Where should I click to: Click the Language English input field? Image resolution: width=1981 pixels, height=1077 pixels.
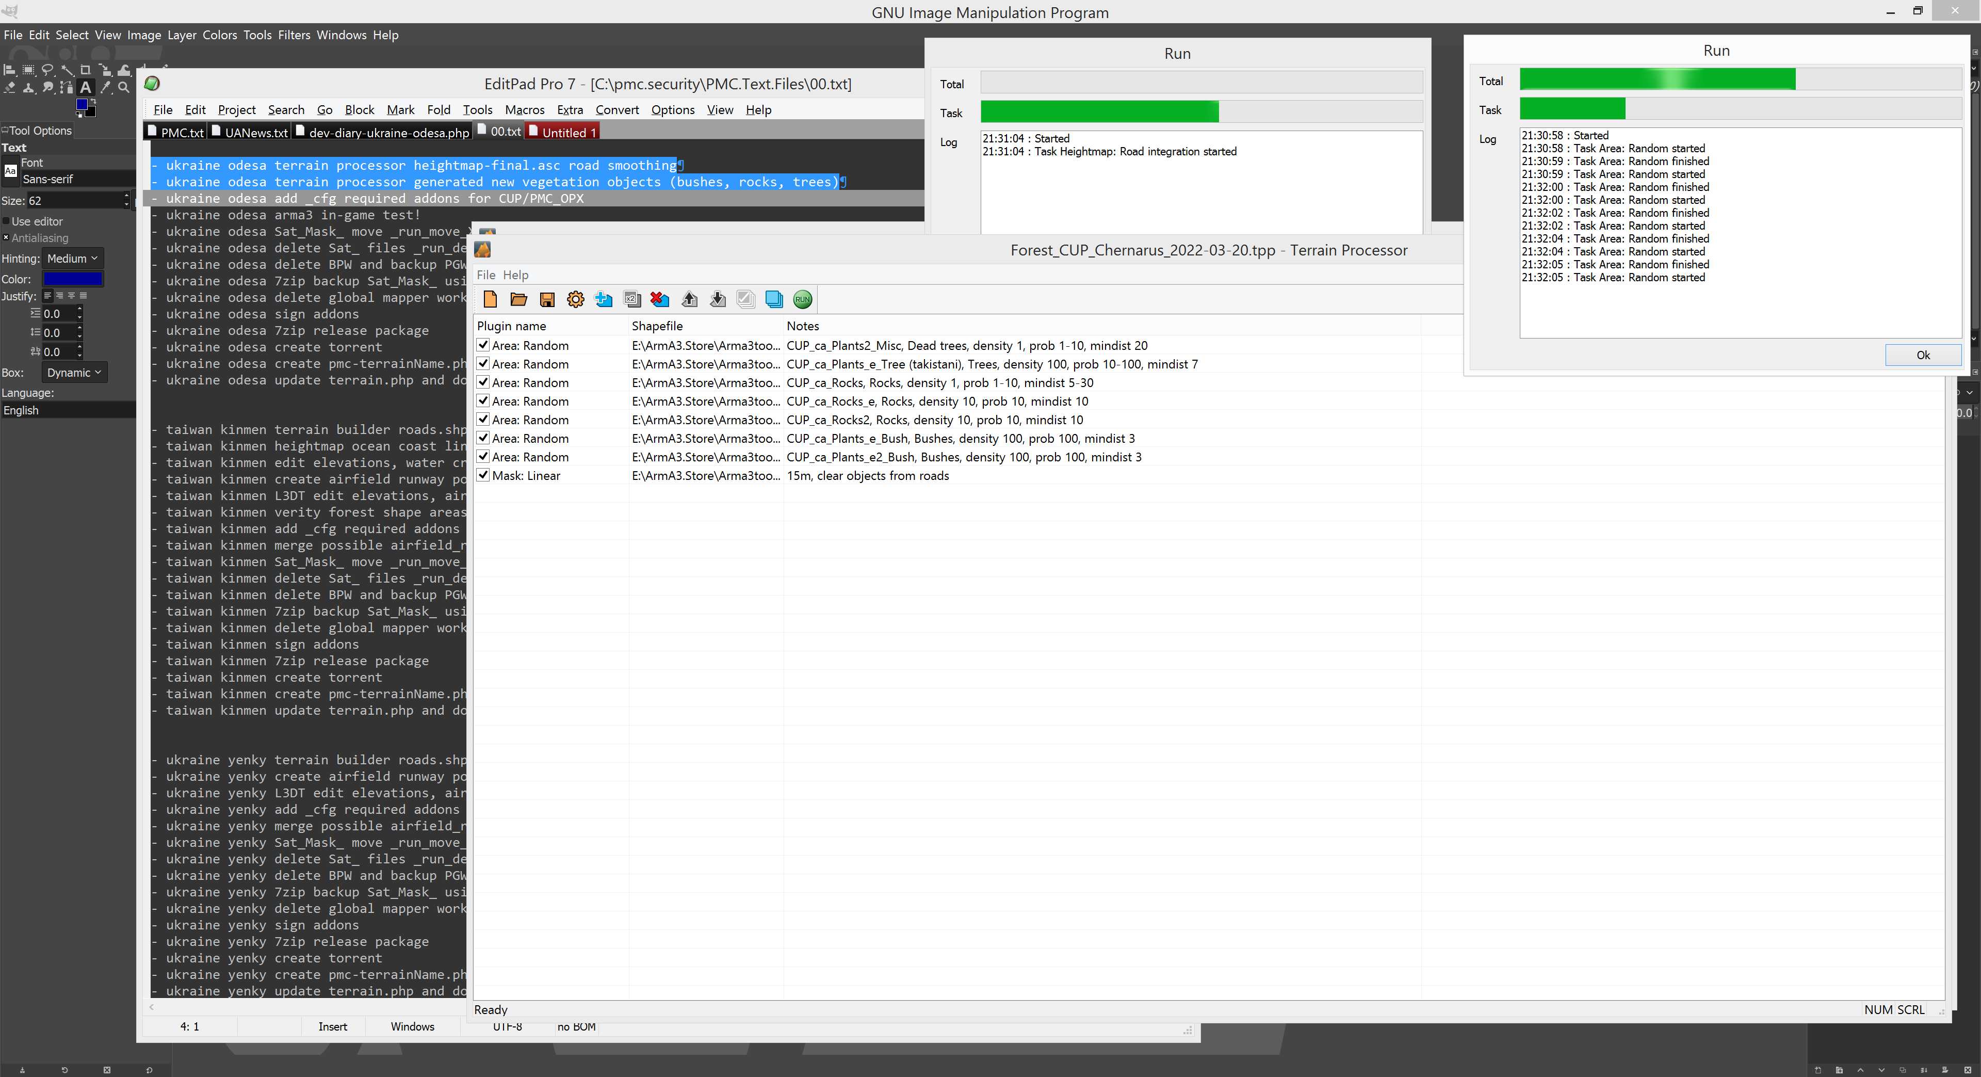pyautogui.click(x=69, y=410)
